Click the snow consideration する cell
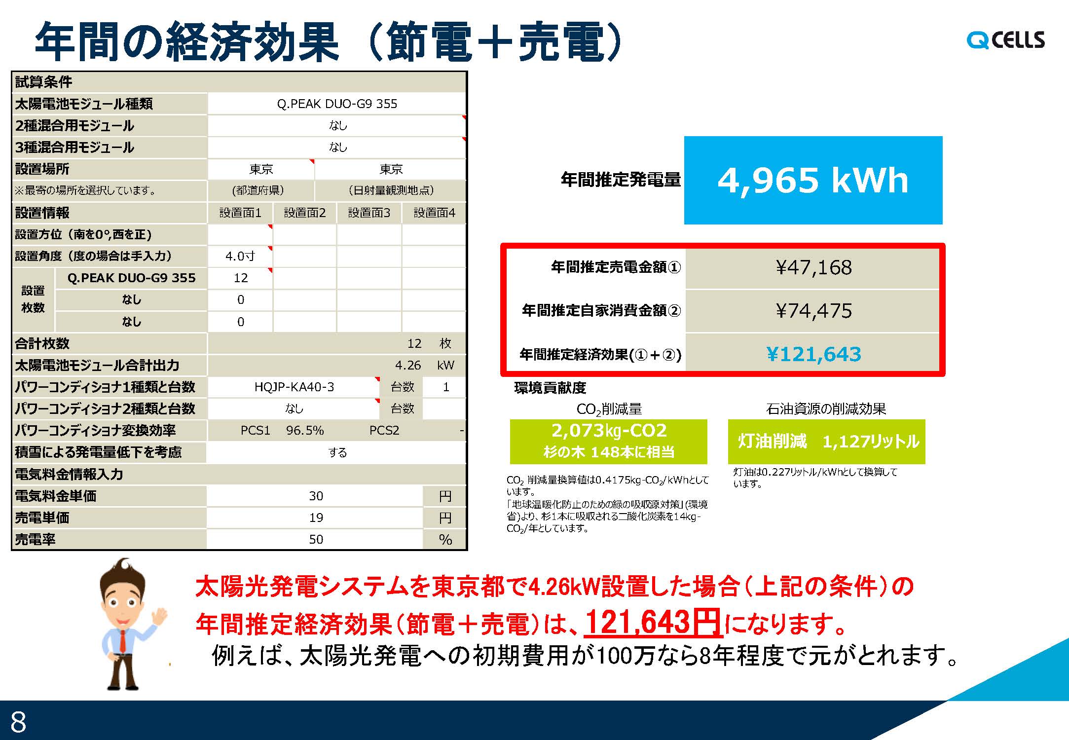 pyautogui.click(x=337, y=452)
